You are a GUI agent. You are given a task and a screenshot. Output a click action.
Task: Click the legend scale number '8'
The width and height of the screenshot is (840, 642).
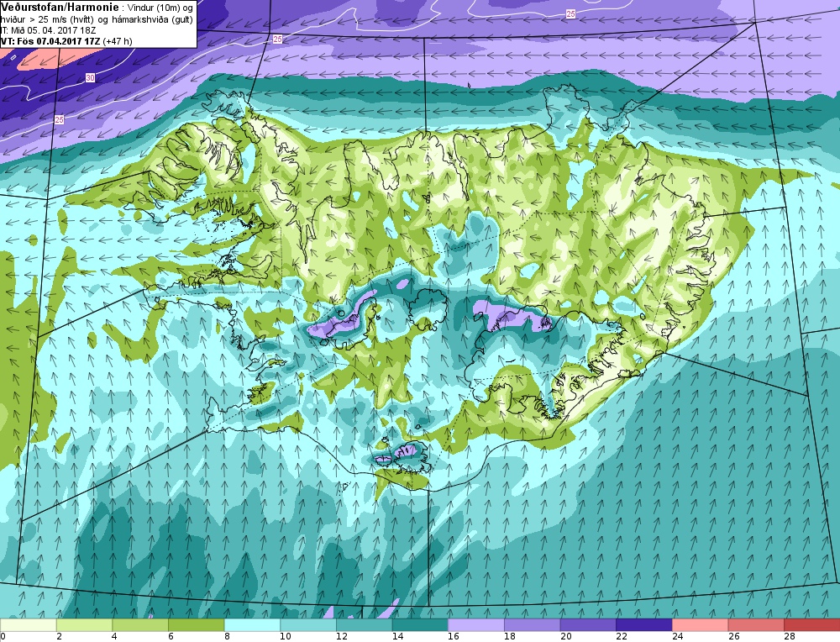[x=227, y=637]
